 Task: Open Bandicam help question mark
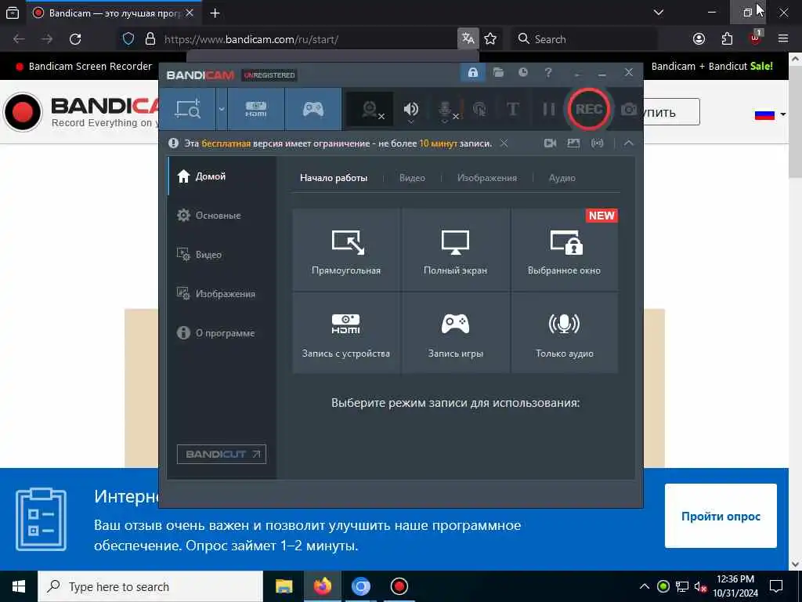(547, 72)
